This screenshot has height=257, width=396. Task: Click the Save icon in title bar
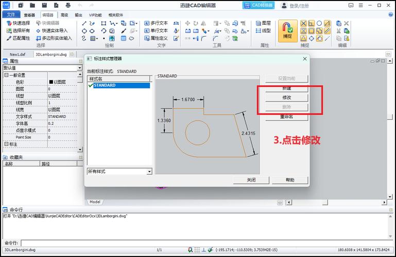[44, 5]
